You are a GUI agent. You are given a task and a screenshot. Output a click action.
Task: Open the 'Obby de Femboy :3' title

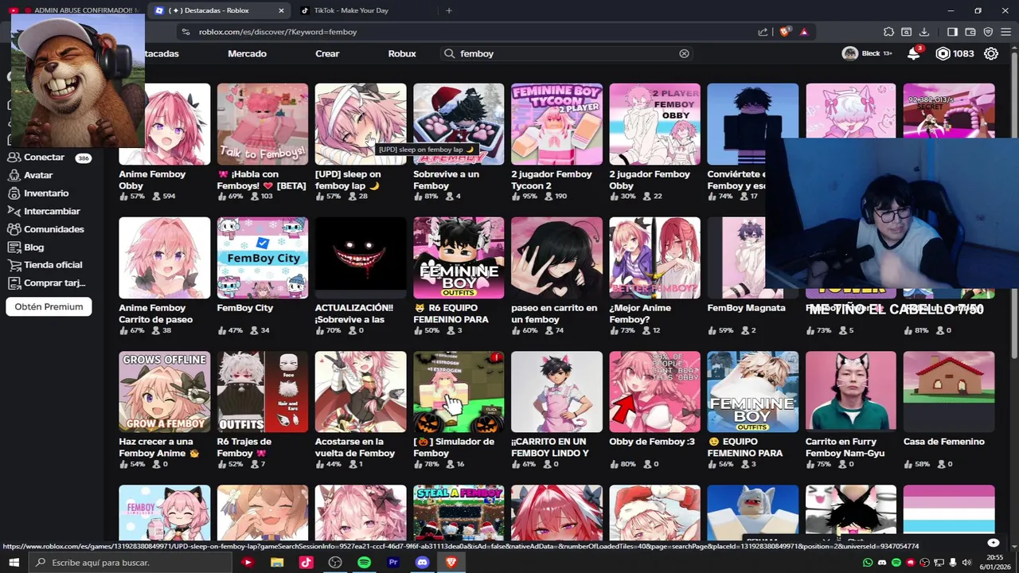(652, 442)
